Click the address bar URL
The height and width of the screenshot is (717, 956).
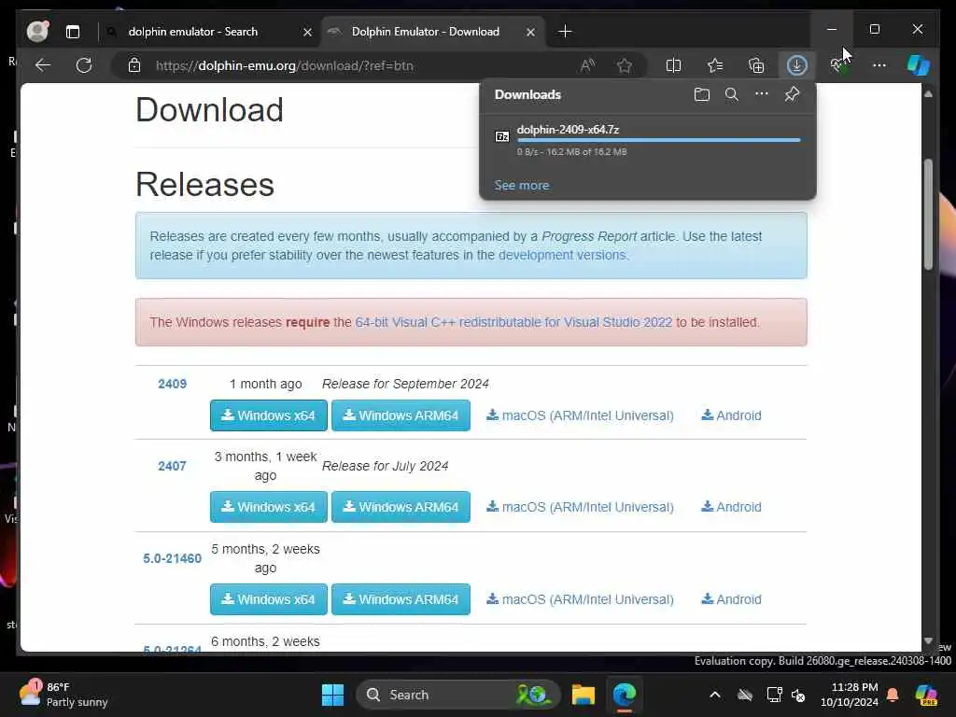284,66
